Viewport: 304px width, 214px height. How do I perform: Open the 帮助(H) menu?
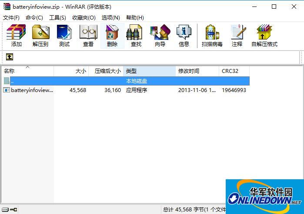[x=135, y=18]
